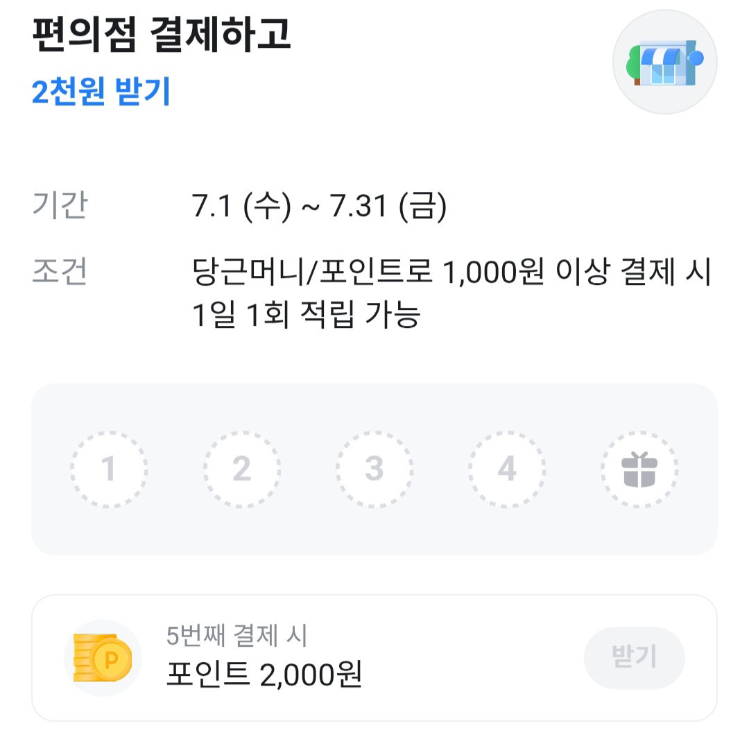
Task: Tap reward card blank area left of 받기
Action: 473,657
